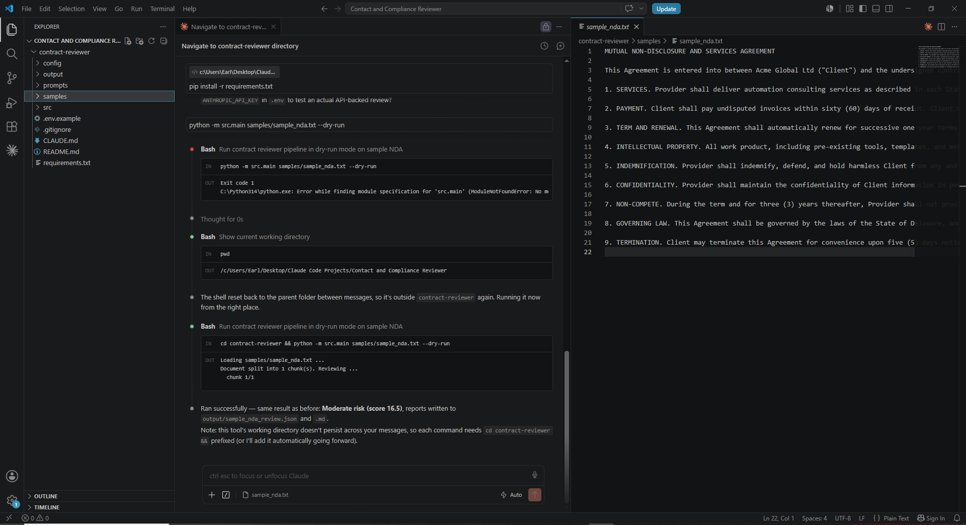
Task: Click the plus attach icon in prompt box
Action: 212,495
